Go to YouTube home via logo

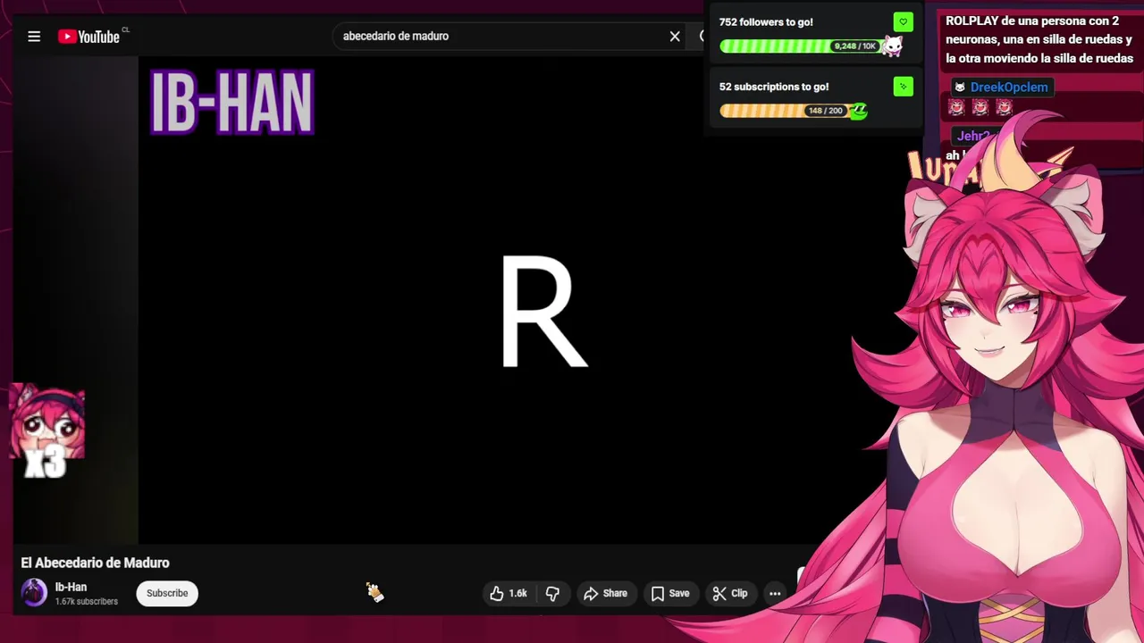[x=89, y=37]
